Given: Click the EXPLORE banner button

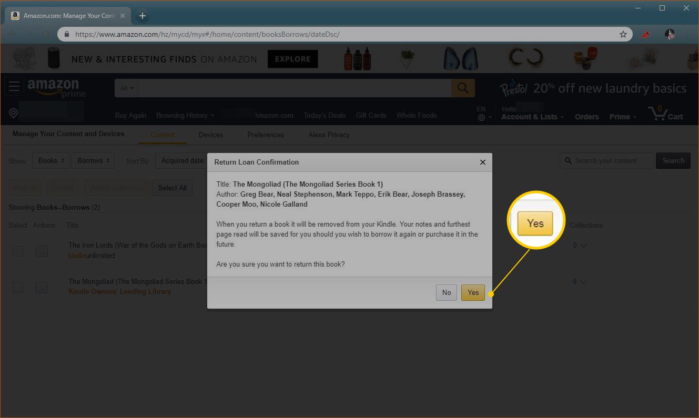Looking at the screenshot, I should pyautogui.click(x=292, y=59).
